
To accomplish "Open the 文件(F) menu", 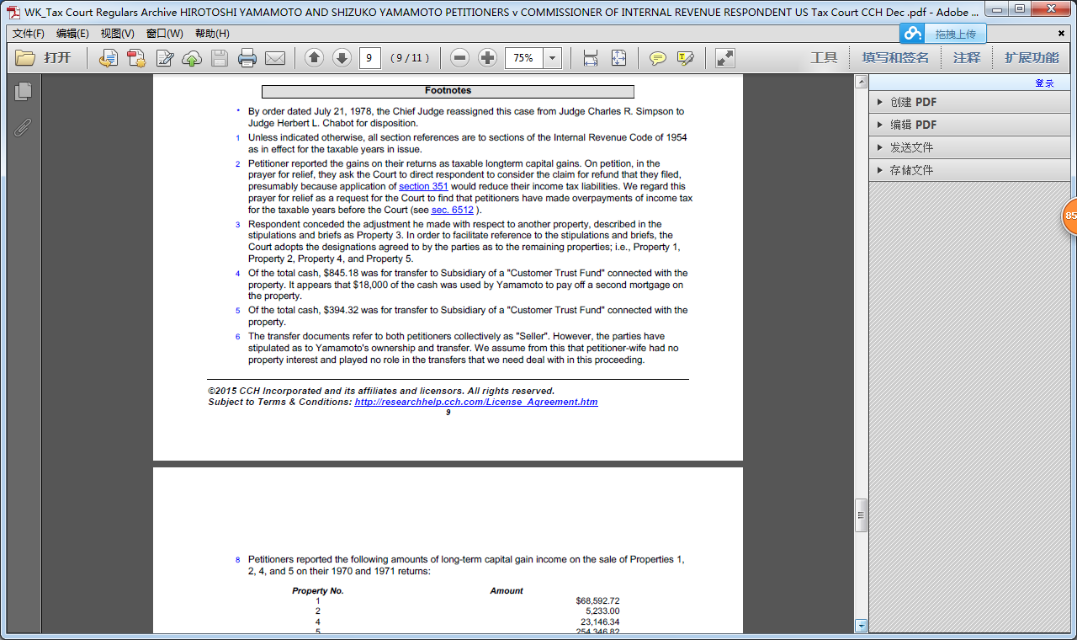I will point(29,34).
